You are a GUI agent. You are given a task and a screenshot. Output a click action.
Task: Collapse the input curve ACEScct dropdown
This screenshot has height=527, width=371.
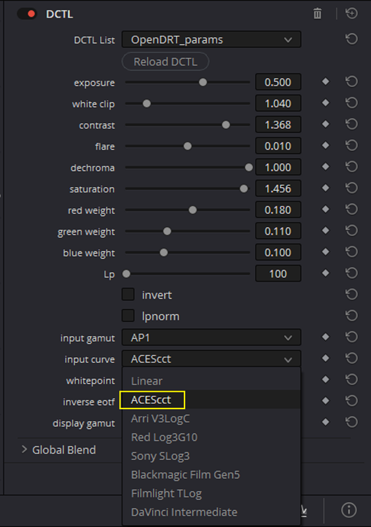pos(212,358)
